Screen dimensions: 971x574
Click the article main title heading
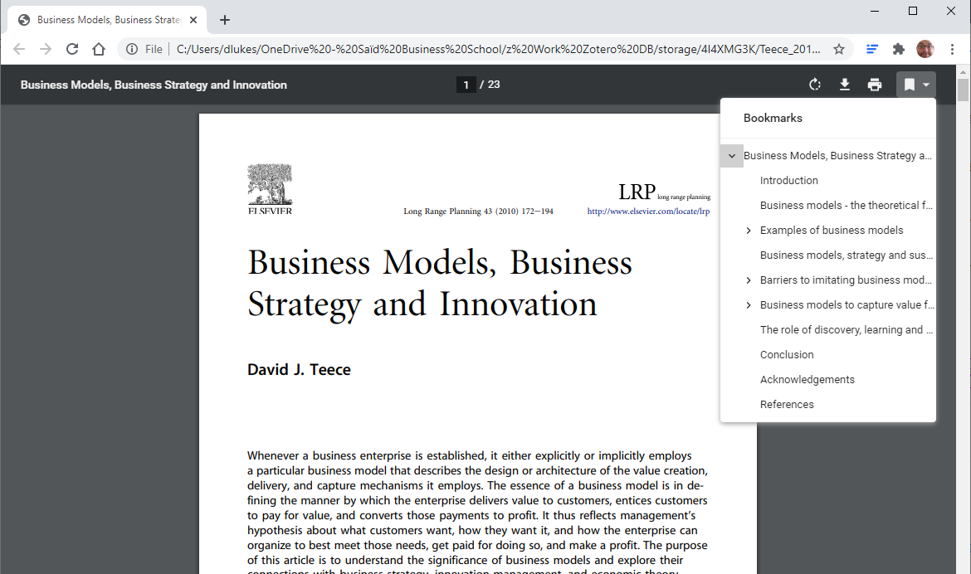tap(440, 283)
